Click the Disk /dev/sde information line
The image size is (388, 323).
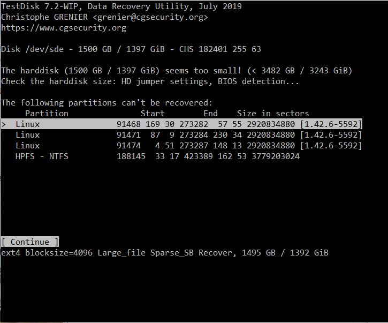pyautogui.click(x=131, y=49)
